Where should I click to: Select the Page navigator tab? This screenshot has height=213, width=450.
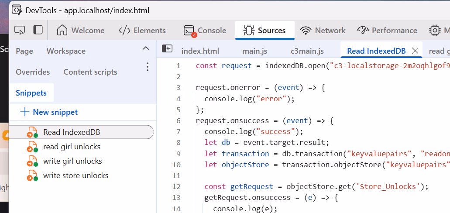pos(24,51)
